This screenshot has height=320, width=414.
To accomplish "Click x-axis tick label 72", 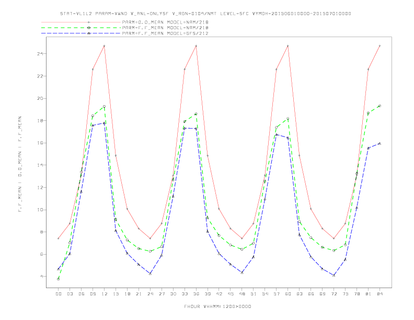I will (x=333, y=294).
